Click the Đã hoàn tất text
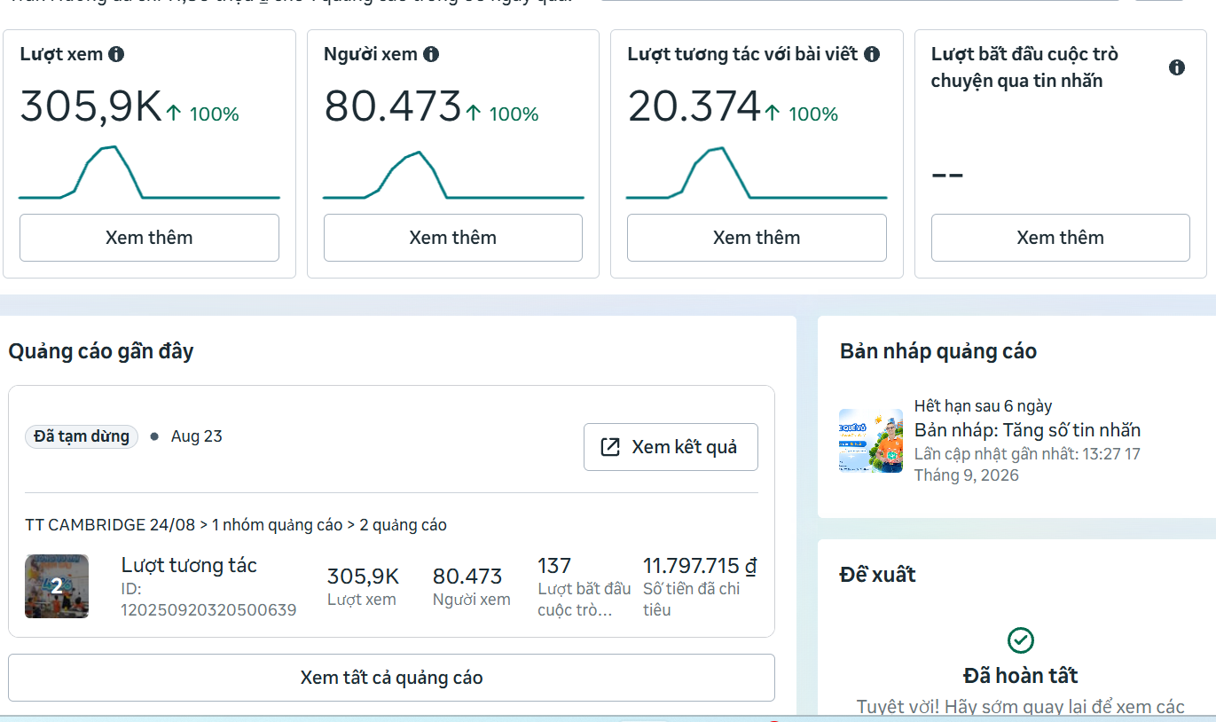 (1021, 676)
